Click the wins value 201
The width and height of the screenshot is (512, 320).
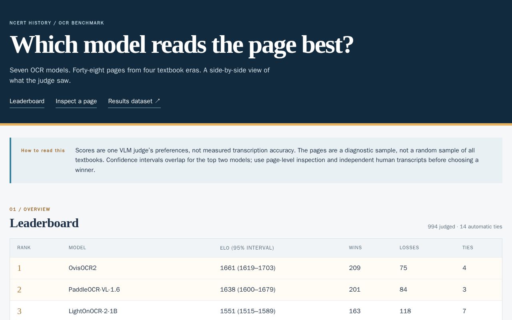[x=355, y=290]
